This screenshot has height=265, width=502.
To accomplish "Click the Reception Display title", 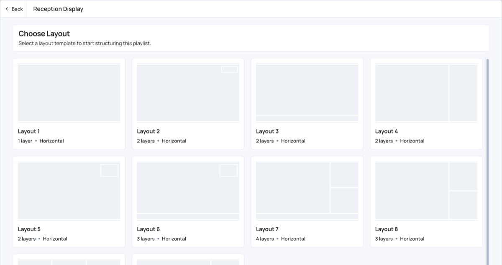I will click(58, 9).
